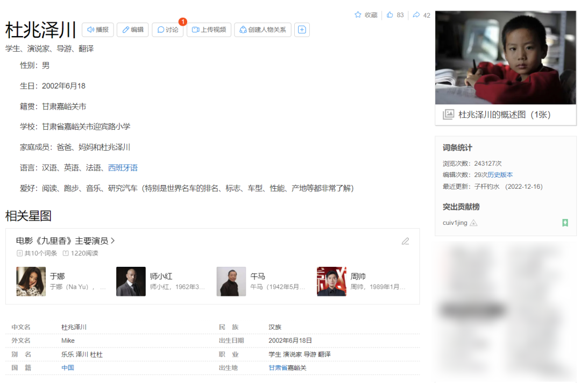581x383 pixels.
Task: Click the green badge icon in 突出贡献榜
Action: (565, 223)
